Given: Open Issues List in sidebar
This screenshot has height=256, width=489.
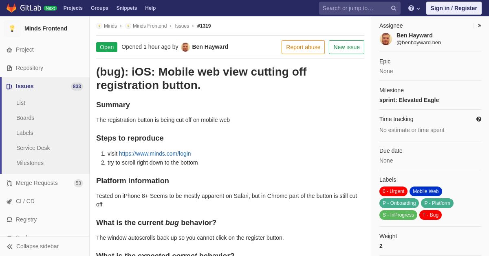Looking at the screenshot, I should coord(21,103).
